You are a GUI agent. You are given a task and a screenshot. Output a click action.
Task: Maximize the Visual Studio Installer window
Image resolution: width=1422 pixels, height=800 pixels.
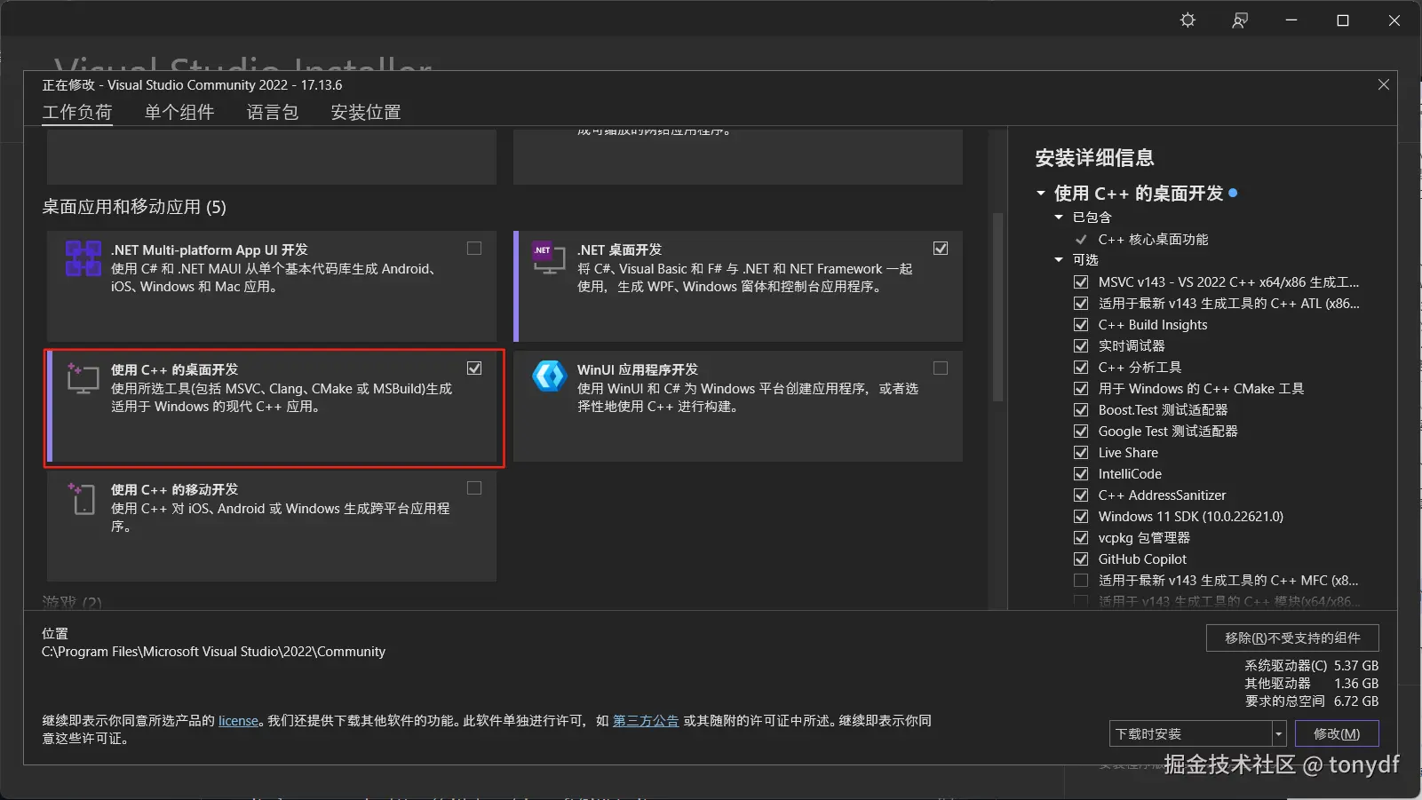1343,20
